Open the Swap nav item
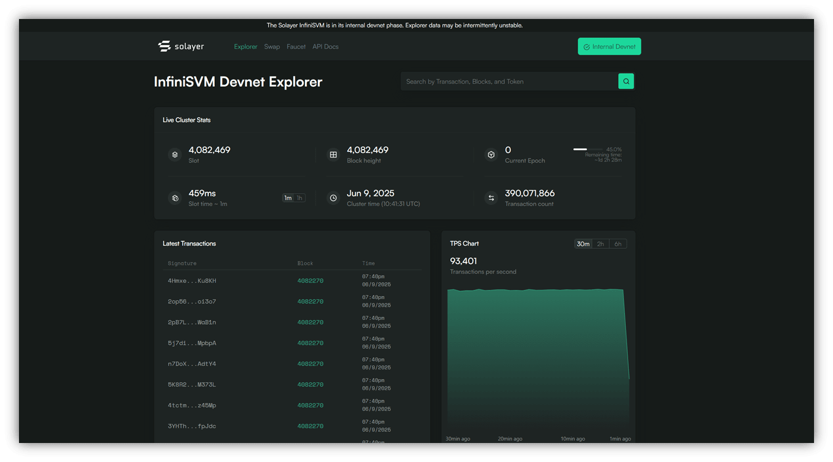The height and width of the screenshot is (462, 833). pyautogui.click(x=272, y=46)
